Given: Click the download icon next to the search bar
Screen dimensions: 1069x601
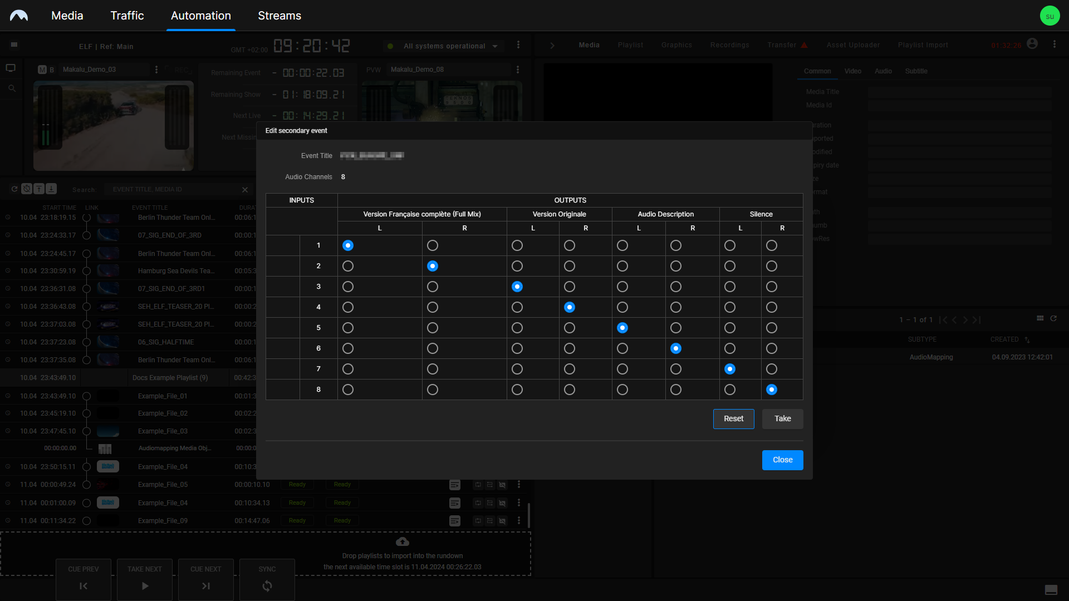Looking at the screenshot, I should pos(51,189).
